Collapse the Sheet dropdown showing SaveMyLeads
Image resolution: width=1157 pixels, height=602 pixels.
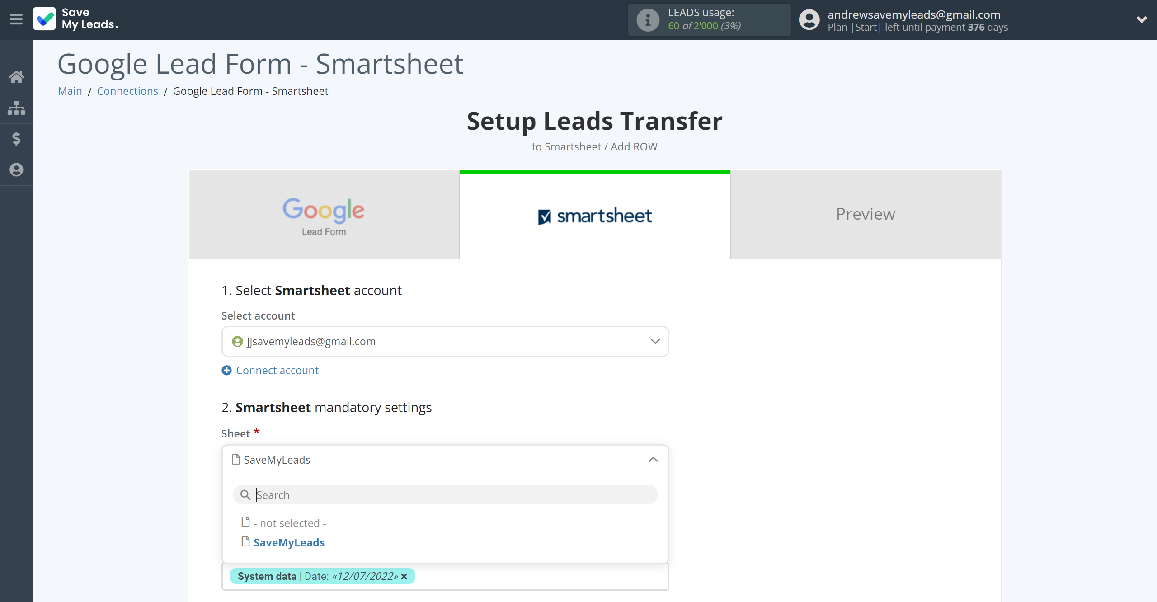[x=445, y=460]
